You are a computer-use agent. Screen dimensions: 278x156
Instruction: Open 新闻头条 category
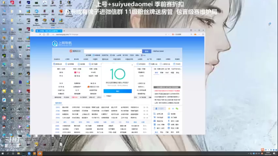[58, 64]
